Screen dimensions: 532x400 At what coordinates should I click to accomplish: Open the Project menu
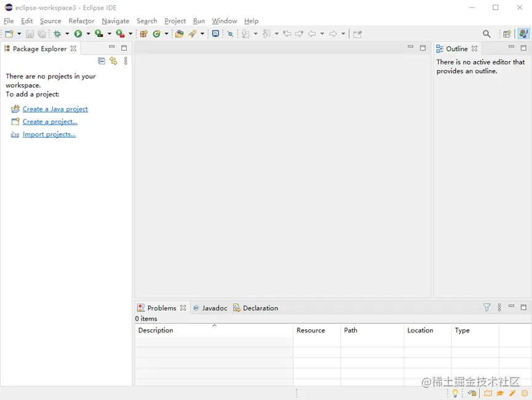tap(175, 21)
